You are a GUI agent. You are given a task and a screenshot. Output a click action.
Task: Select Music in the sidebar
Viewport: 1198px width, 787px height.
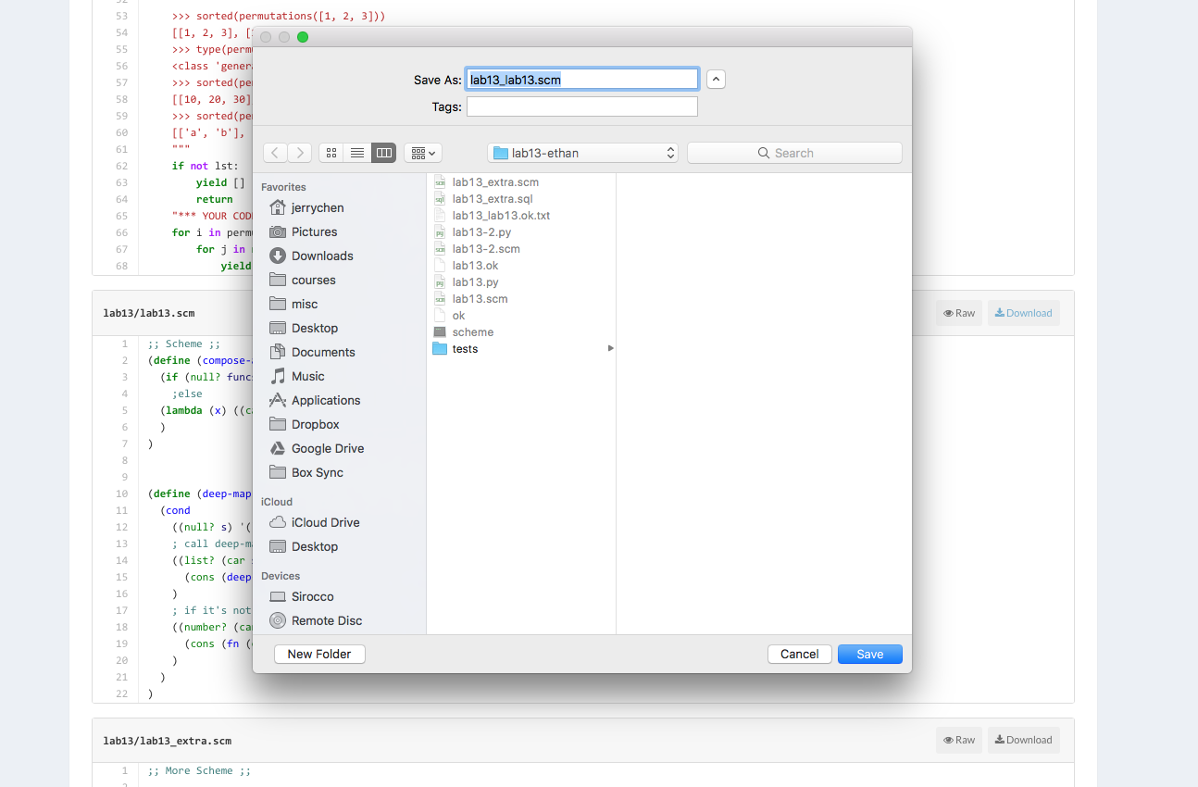coord(307,376)
